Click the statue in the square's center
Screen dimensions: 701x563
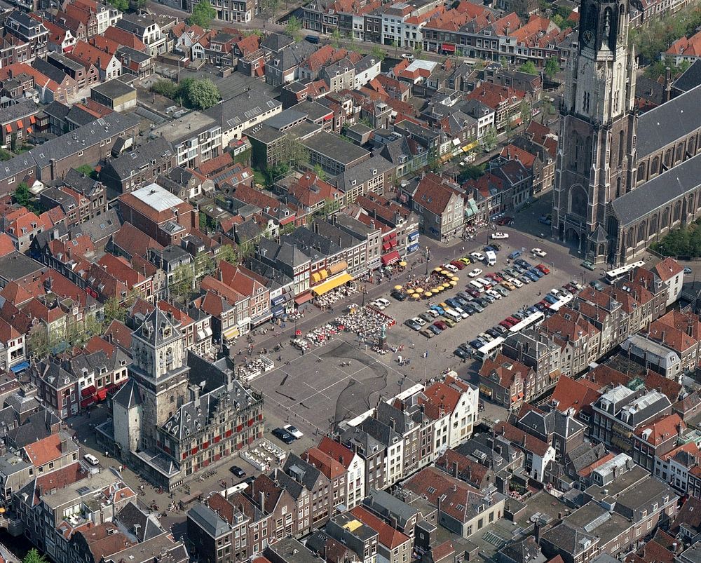(383, 338)
